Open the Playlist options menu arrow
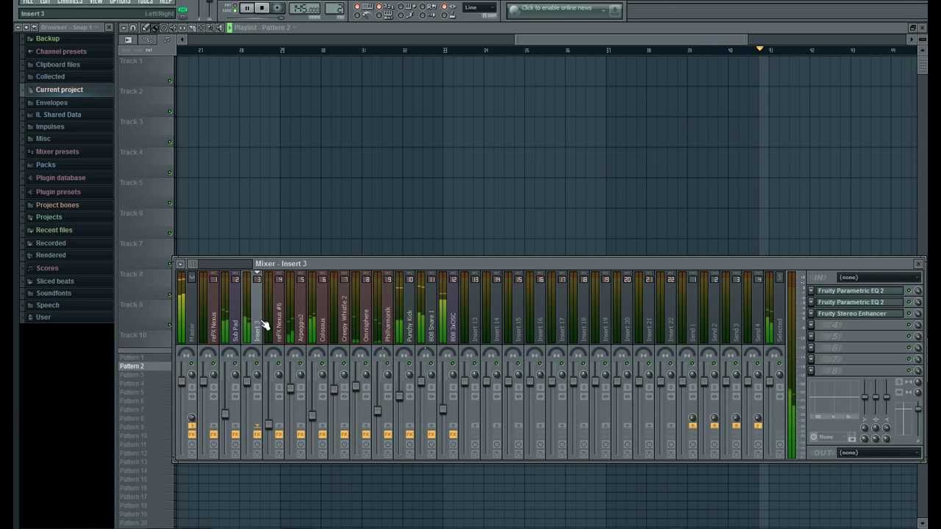The height and width of the screenshot is (529, 941). 124,28
